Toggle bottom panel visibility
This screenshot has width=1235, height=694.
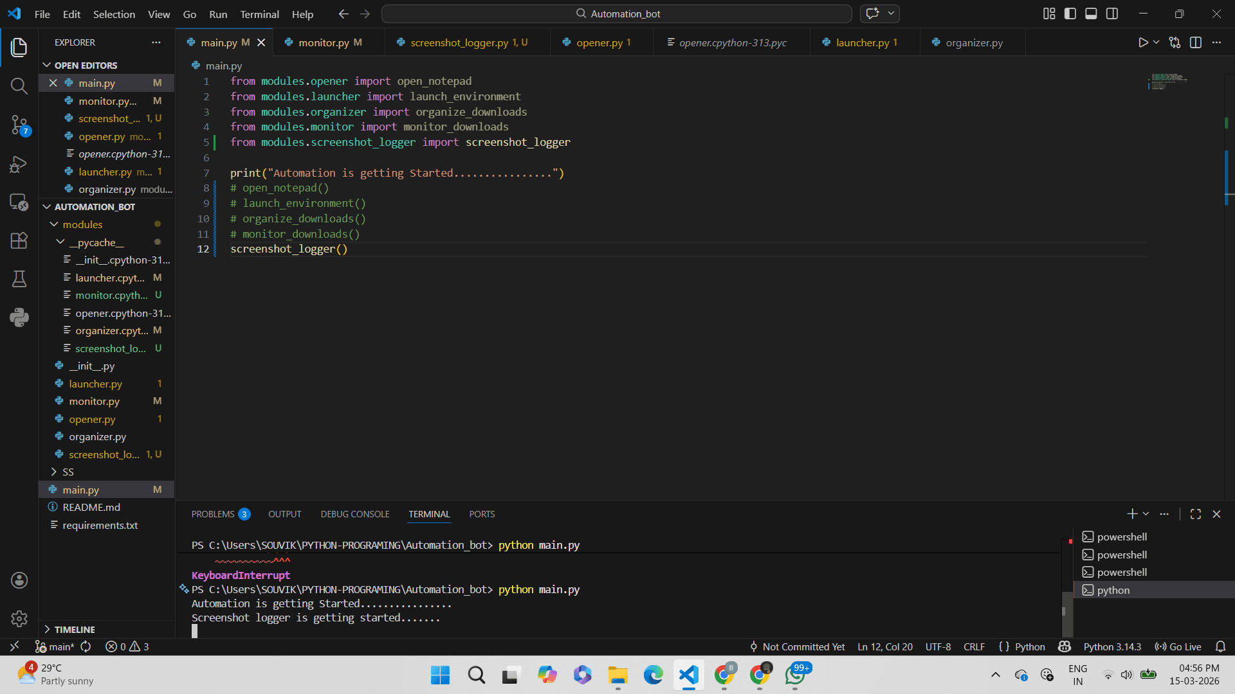click(x=1091, y=13)
